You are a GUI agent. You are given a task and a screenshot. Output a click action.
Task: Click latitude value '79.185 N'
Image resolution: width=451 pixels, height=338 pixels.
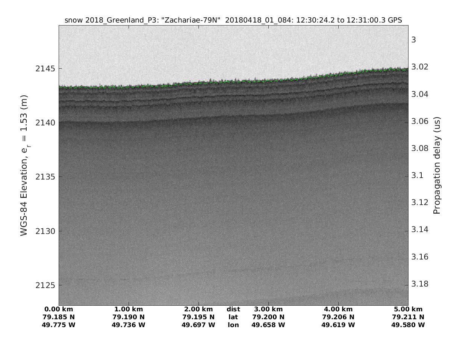coord(59,317)
